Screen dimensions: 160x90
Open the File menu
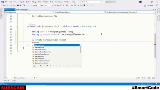tap(6, 2)
